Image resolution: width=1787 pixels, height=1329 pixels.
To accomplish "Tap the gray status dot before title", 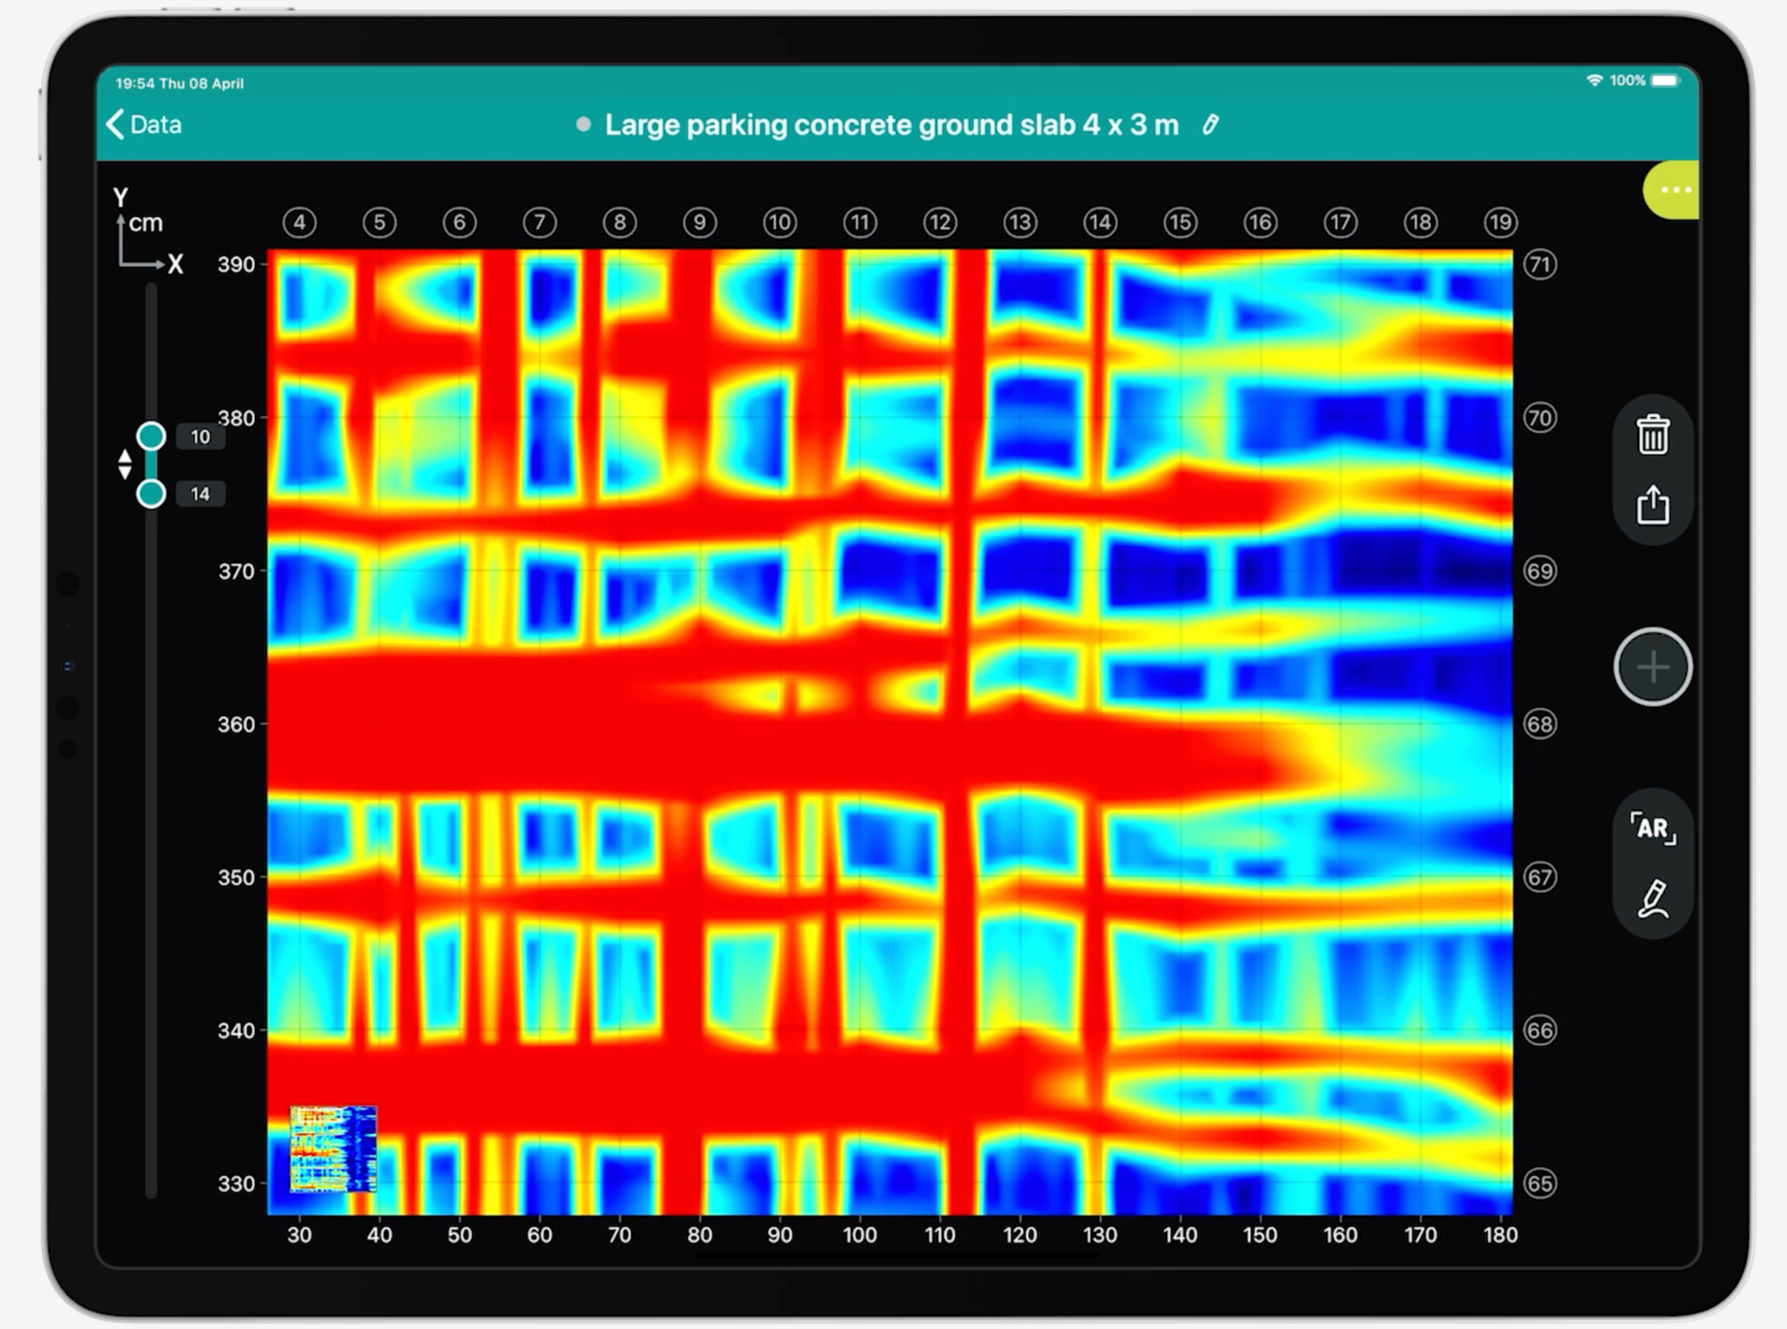I will click(584, 125).
